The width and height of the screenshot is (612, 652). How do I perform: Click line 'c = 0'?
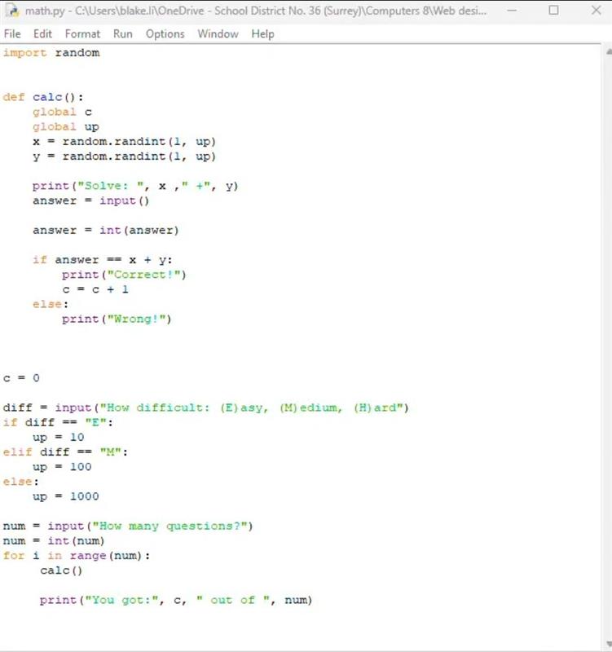tap(21, 378)
